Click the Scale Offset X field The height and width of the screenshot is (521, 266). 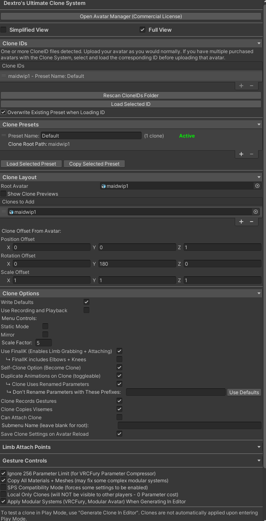[51, 280]
